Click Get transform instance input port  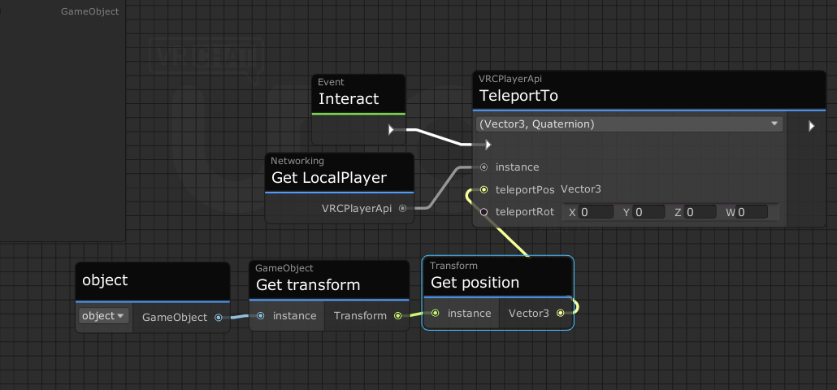pyautogui.click(x=260, y=316)
